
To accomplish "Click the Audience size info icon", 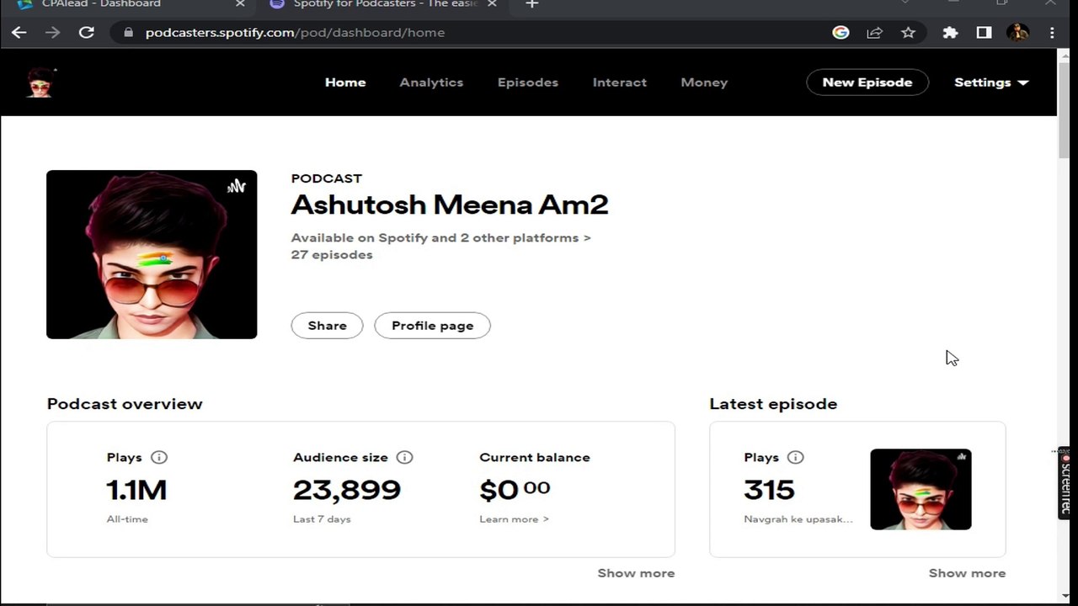I will pos(405,457).
